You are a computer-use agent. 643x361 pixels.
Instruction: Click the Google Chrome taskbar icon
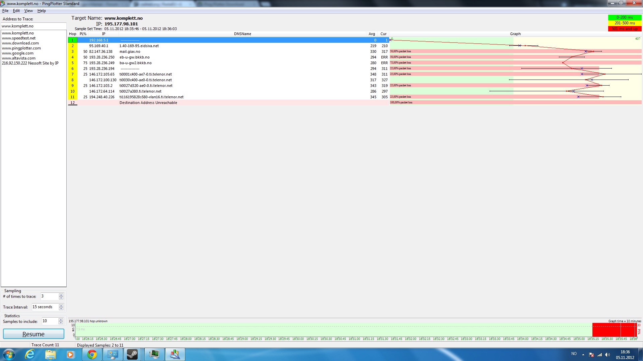92,354
